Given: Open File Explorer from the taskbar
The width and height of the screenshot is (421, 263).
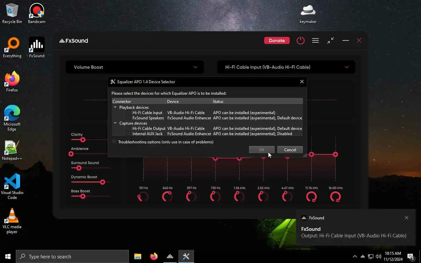Looking at the screenshot, I should click(x=137, y=256).
